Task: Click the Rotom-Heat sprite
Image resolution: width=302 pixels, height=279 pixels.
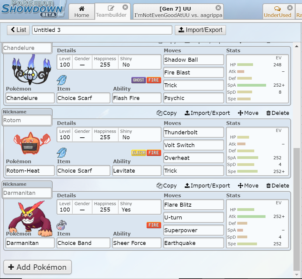Action: point(32,143)
